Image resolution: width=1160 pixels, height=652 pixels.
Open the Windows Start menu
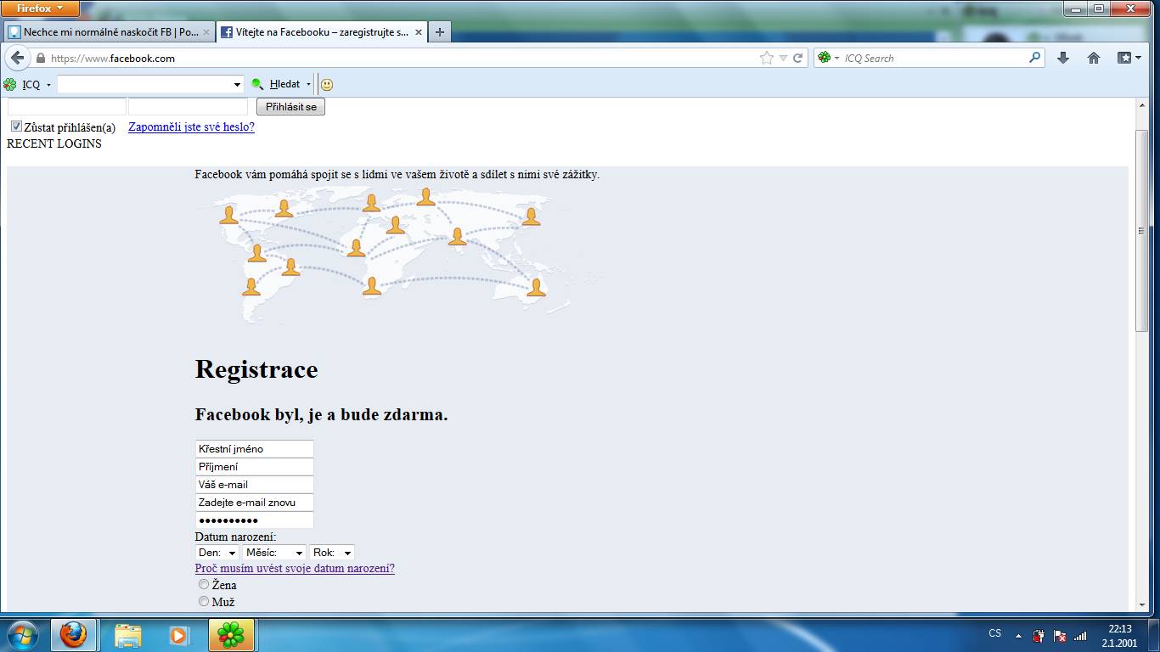[x=22, y=635]
